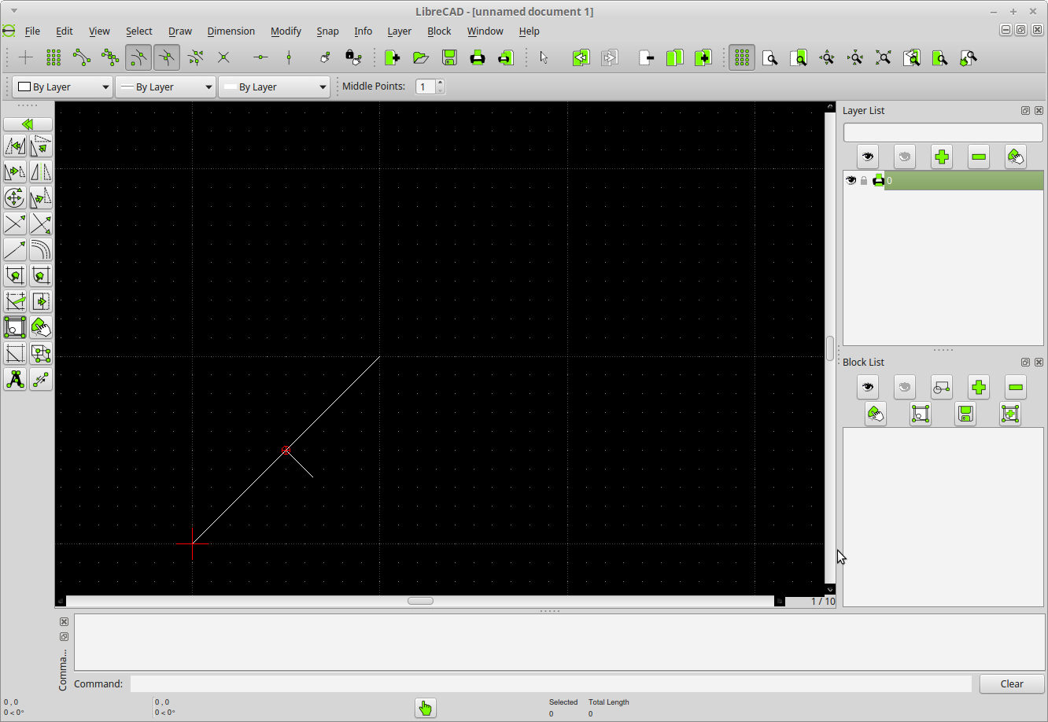This screenshot has width=1048, height=722.
Task: Click the Move/Translate tool with four arrows
Action: (x=15, y=197)
